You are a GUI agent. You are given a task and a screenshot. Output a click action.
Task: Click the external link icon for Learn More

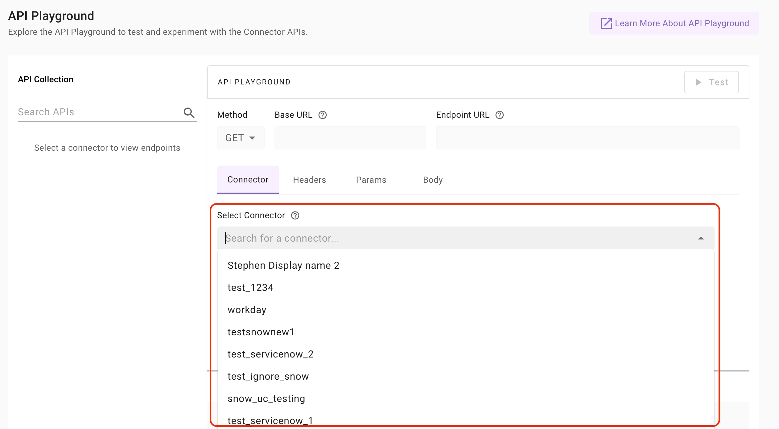point(606,23)
